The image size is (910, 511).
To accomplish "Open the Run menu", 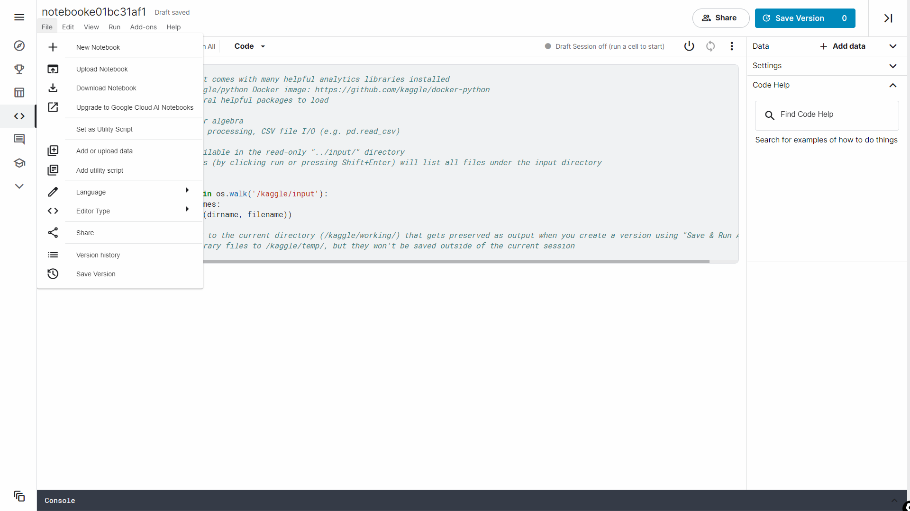I will coord(114,27).
